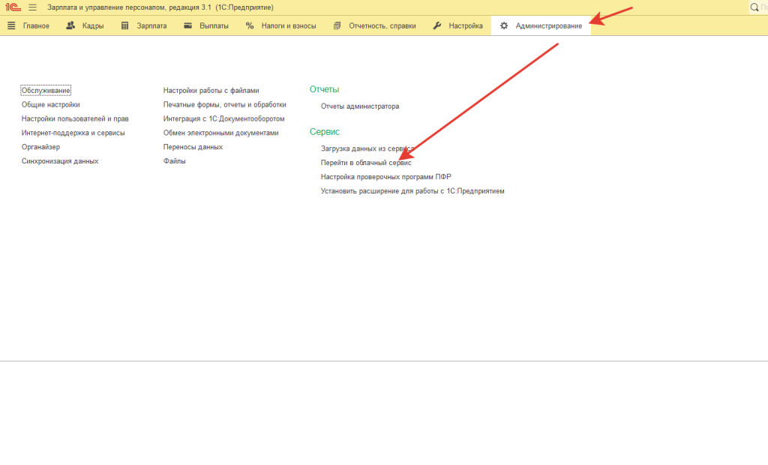
Task: Open Настройки работы с файлами
Action: point(211,90)
